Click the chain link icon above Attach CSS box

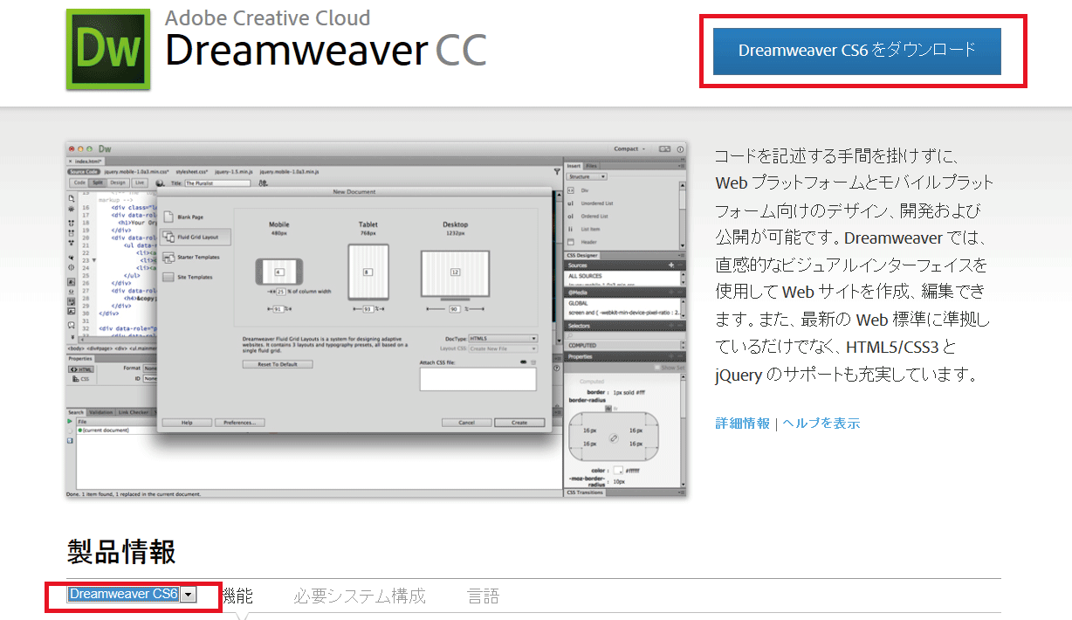523,362
